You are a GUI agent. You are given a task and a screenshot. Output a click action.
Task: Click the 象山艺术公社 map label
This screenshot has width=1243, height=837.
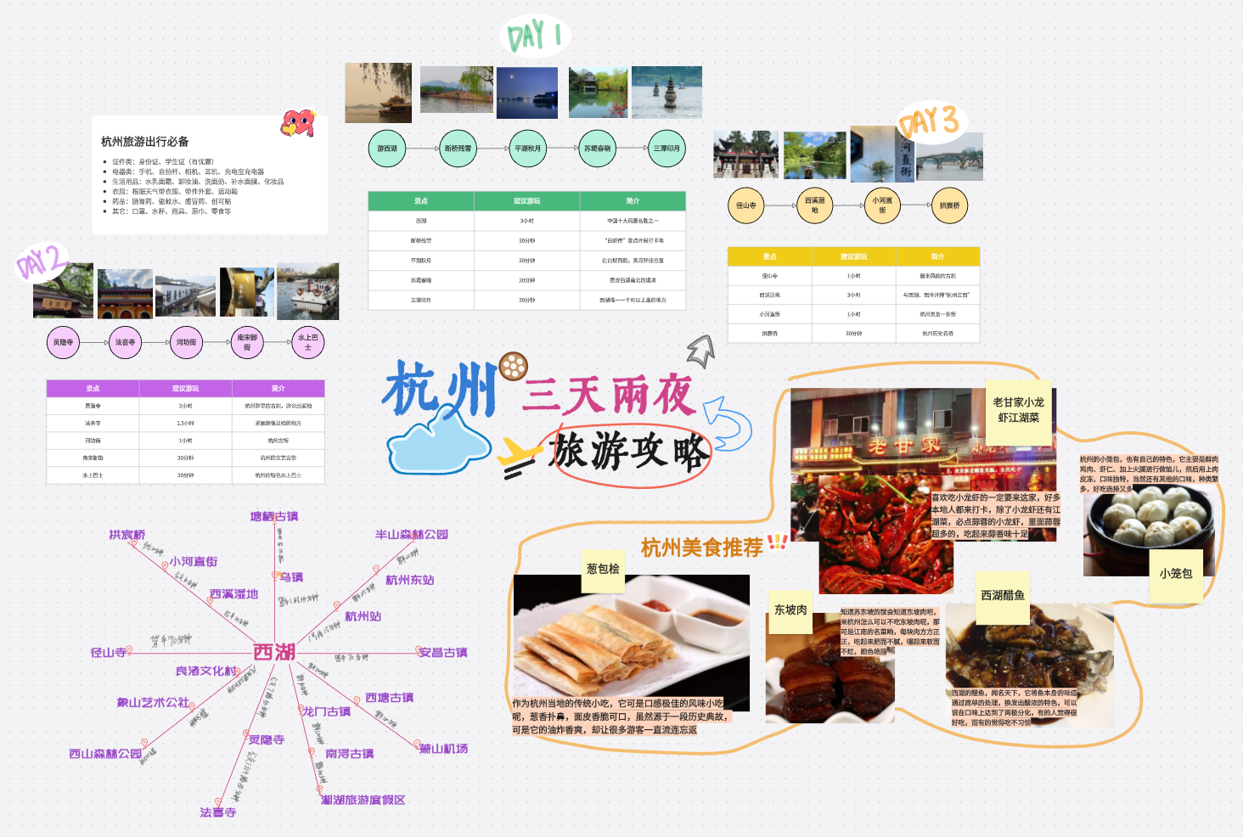(153, 703)
